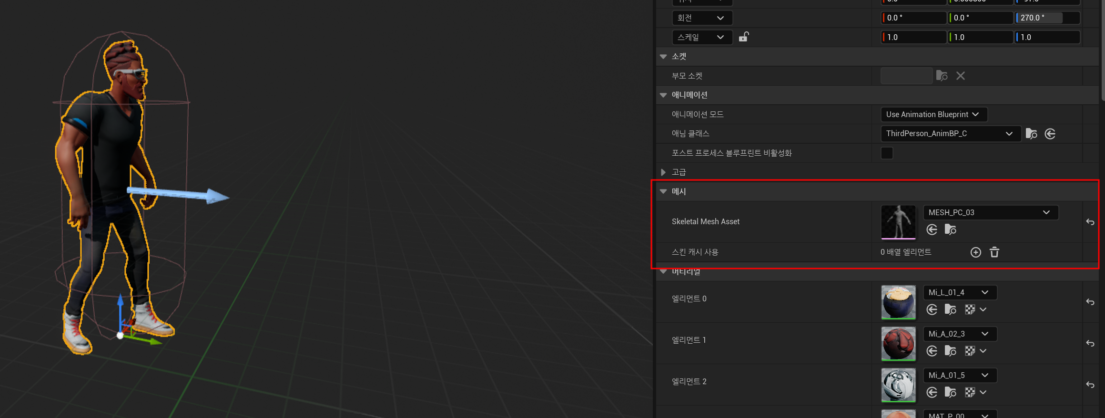The height and width of the screenshot is (418, 1105).
Task: Collapse the 소켓 section
Action: pos(663,57)
